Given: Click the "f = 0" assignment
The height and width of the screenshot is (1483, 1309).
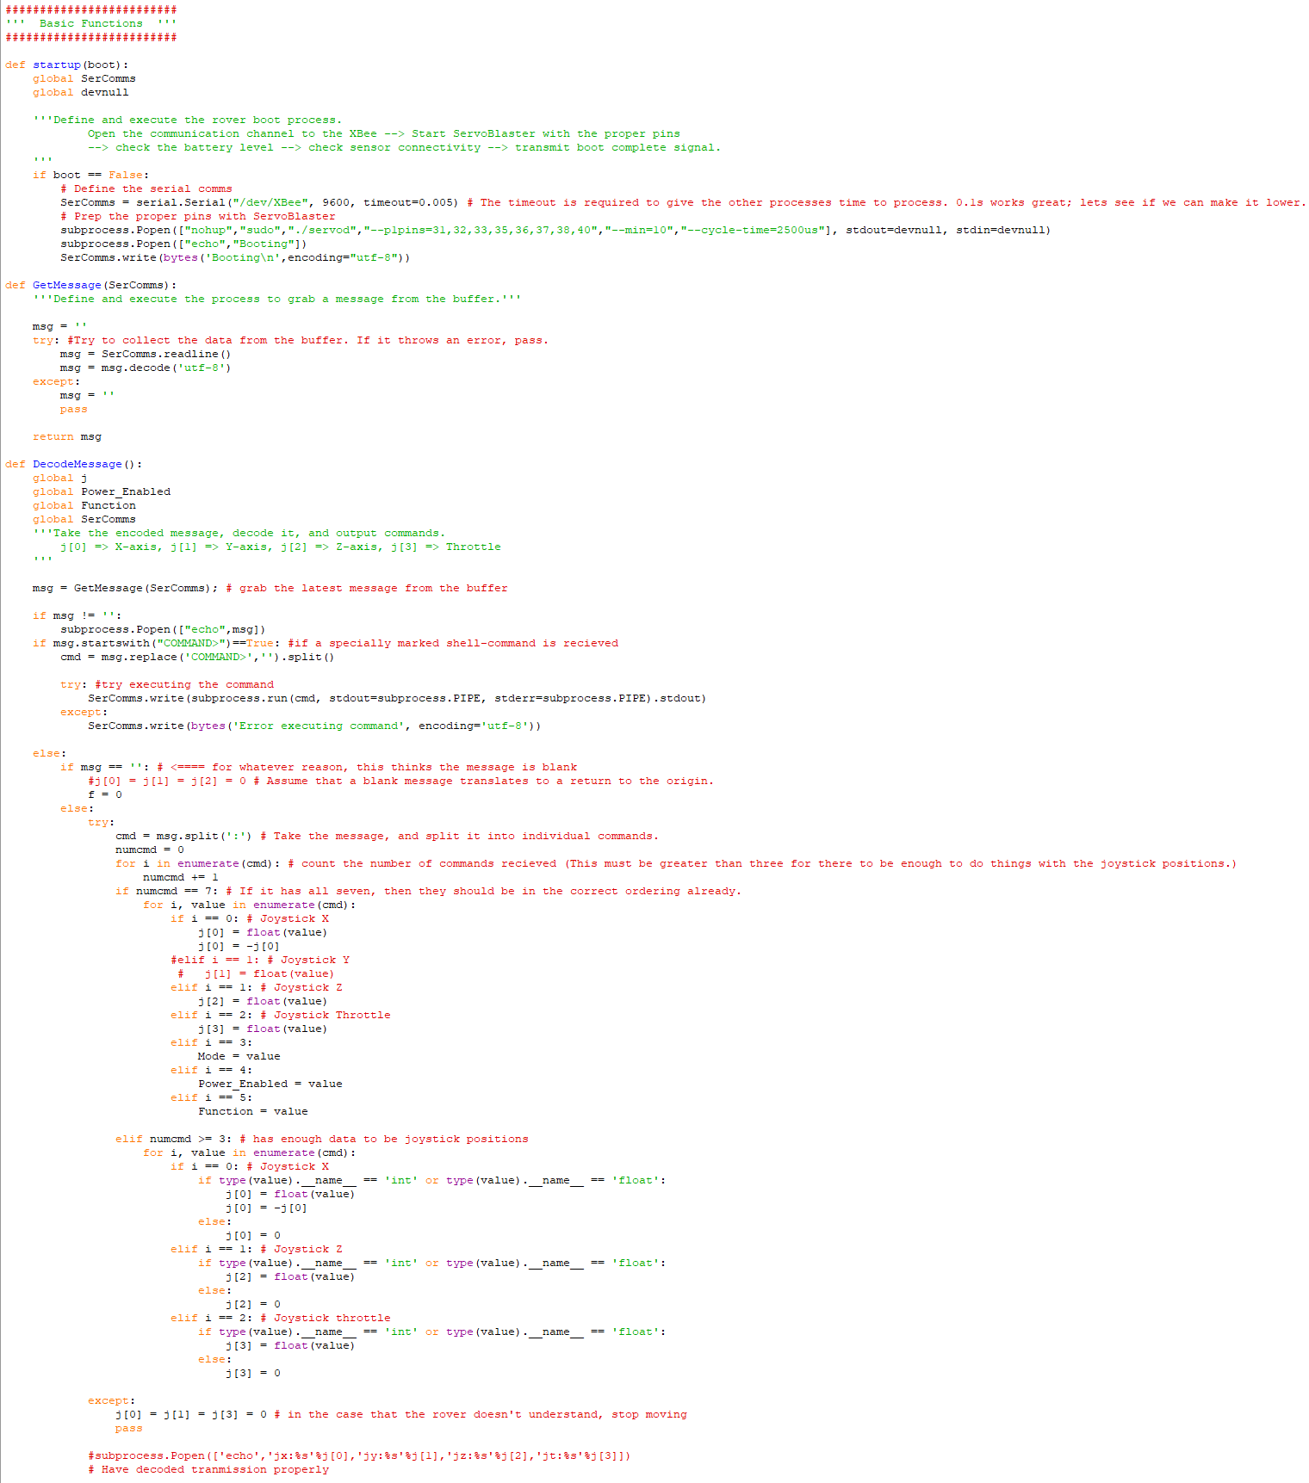Looking at the screenshot, I should (x=105, y=794).
